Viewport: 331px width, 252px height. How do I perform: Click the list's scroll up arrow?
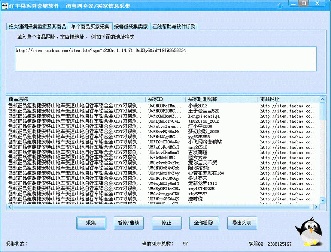(x=323, y=99)
